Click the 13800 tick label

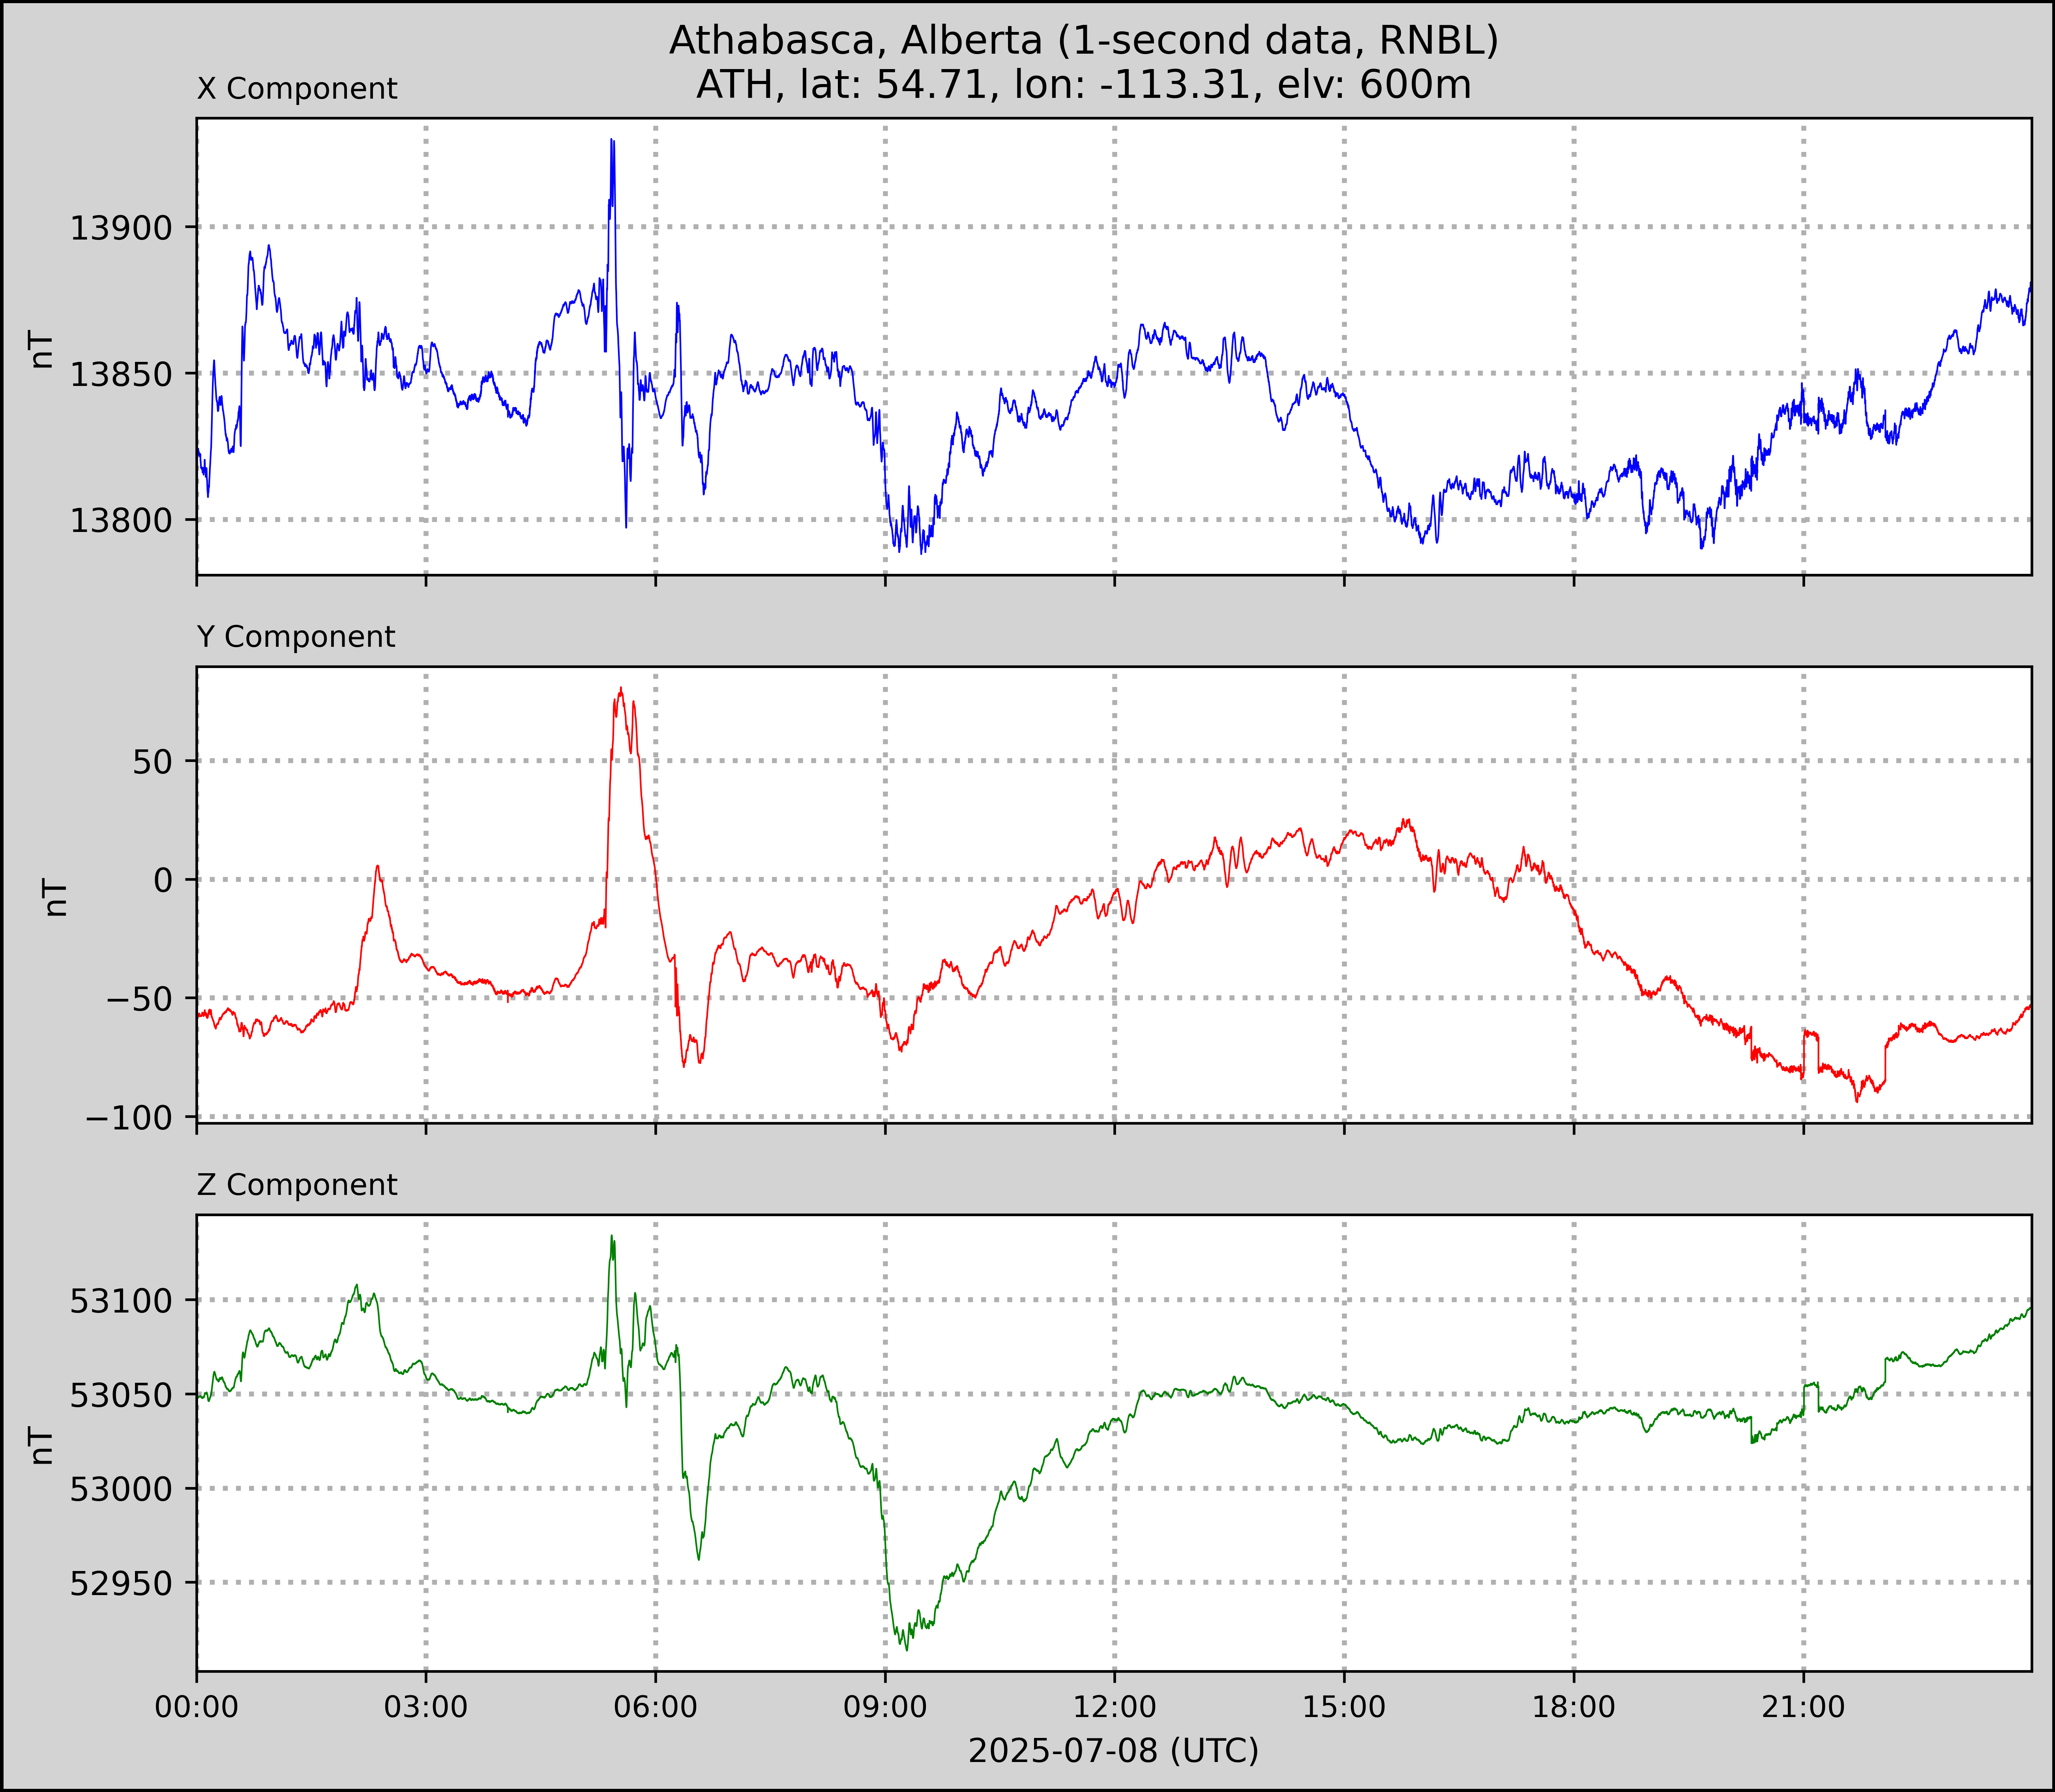[121, 521]
